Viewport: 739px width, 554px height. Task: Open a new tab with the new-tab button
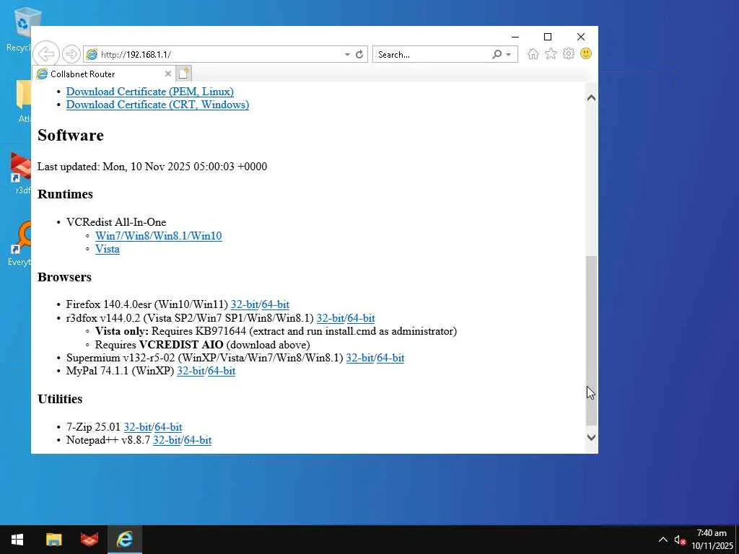184,74
